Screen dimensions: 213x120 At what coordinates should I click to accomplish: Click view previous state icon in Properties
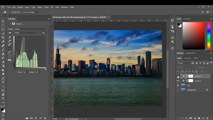click(x=31, y=118)
